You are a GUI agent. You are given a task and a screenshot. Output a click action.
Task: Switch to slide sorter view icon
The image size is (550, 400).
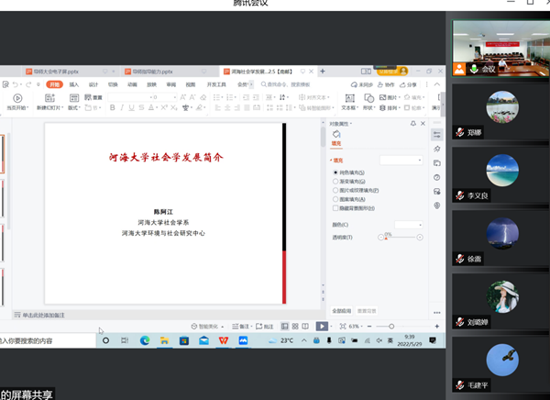click(x=294, y=326)
